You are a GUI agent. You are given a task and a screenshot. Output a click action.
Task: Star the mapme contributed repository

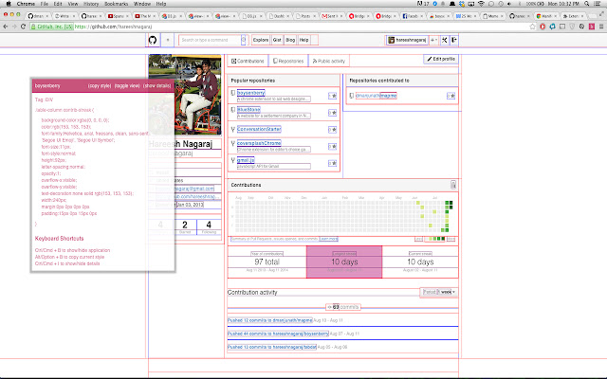click(x=450, y=96)
